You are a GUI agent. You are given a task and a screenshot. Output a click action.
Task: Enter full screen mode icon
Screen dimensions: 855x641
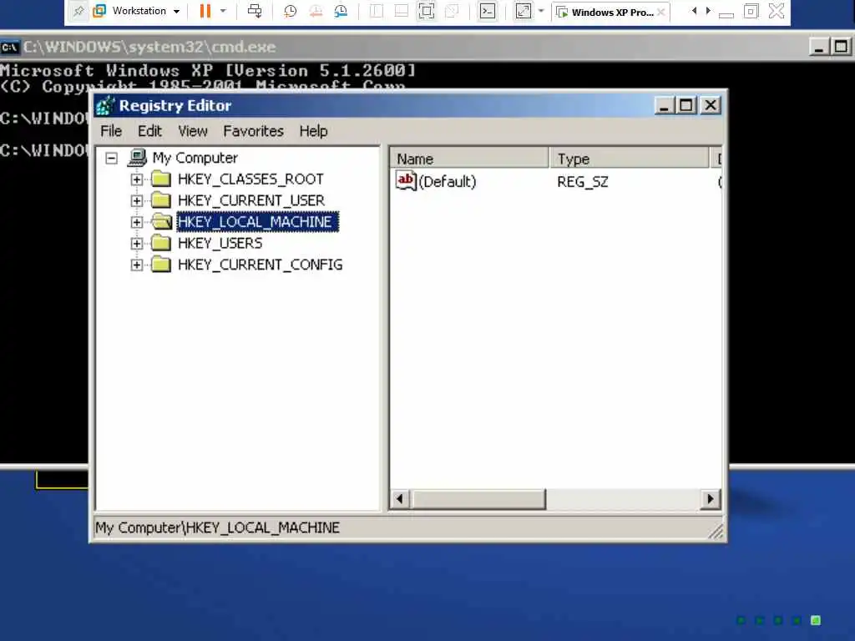point(427,11)
